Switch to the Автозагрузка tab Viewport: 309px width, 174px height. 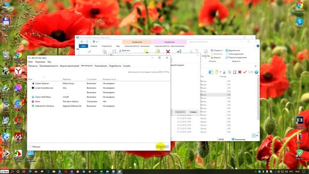(87, 66)
